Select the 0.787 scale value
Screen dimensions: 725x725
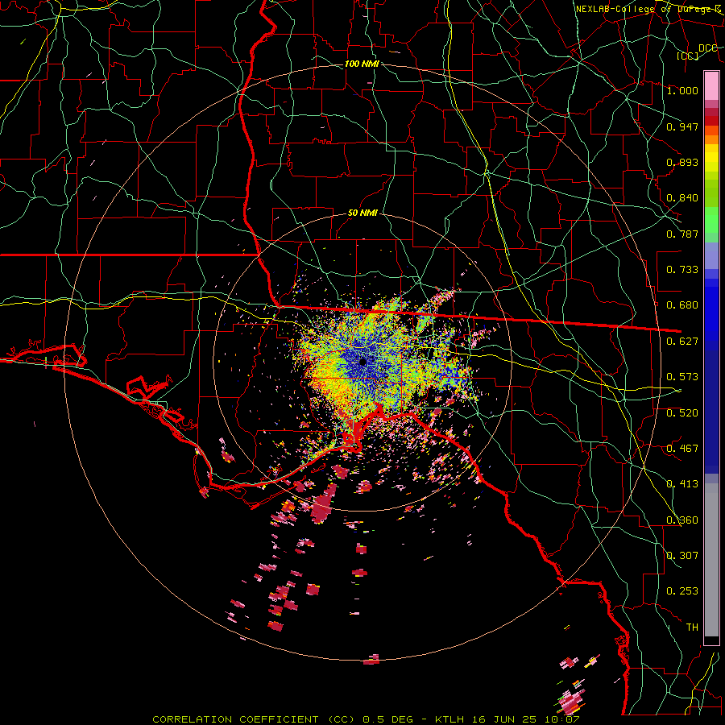[682, 234]
